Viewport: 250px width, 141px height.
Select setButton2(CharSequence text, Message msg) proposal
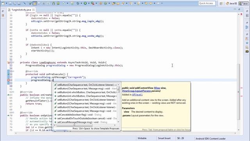point(86,103)
